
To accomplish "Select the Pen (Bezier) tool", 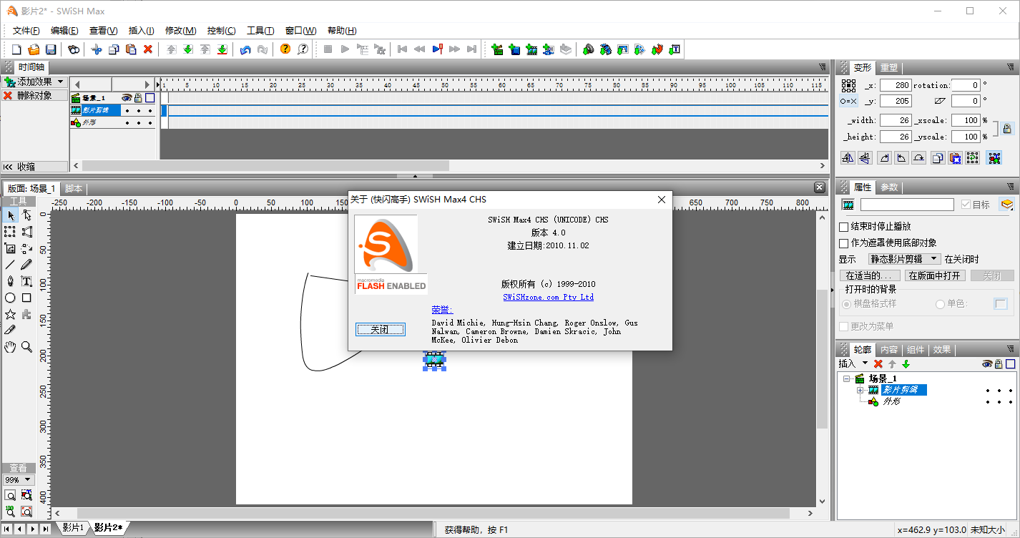I will (10, 281).
